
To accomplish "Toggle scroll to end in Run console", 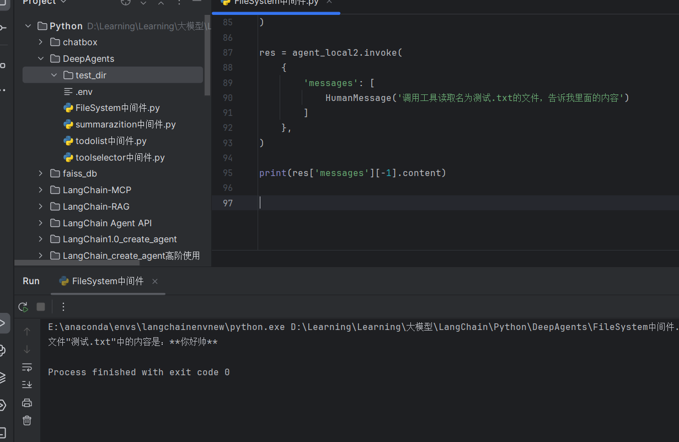I will click(x=27, y=385).
